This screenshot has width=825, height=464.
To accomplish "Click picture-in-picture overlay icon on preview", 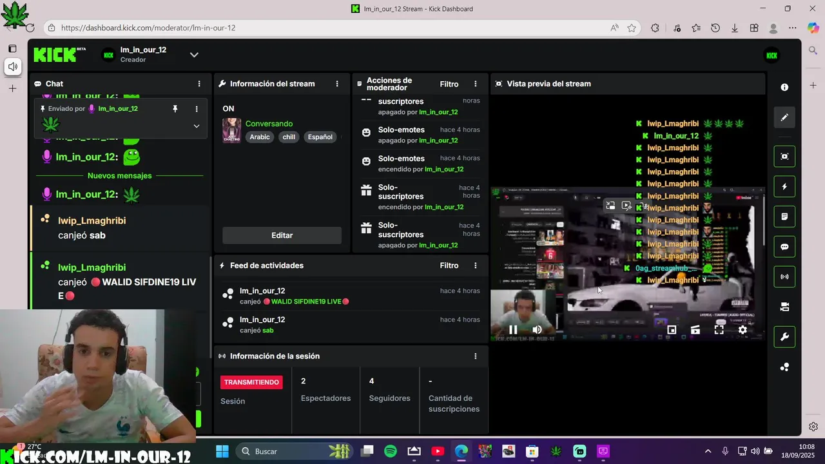I will pyautogui.click(x=610, y=206).
